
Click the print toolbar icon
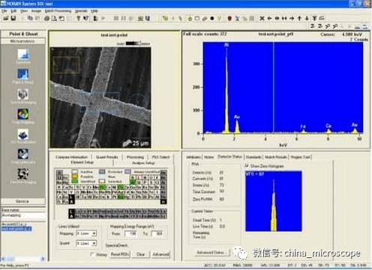pos(46,18)
